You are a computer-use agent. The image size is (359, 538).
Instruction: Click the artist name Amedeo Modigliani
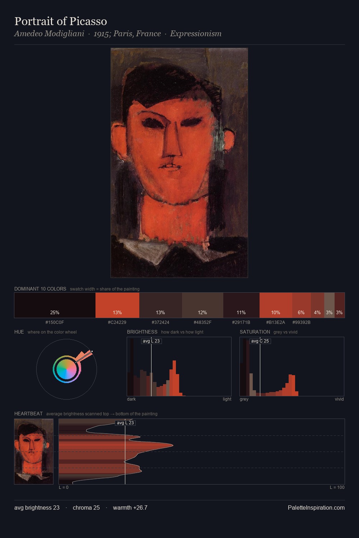49,34
